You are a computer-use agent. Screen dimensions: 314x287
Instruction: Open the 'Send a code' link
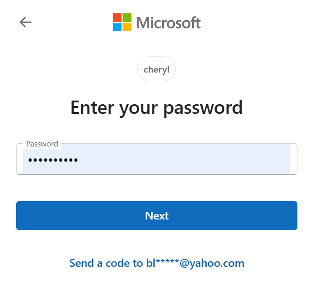157,263
